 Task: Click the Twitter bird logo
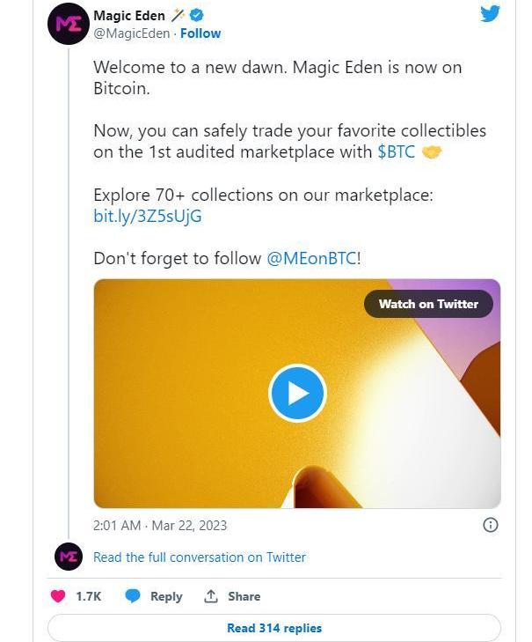pos(491,14)
